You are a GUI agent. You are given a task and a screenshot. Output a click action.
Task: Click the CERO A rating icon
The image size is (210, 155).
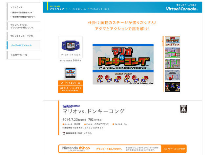183,109
